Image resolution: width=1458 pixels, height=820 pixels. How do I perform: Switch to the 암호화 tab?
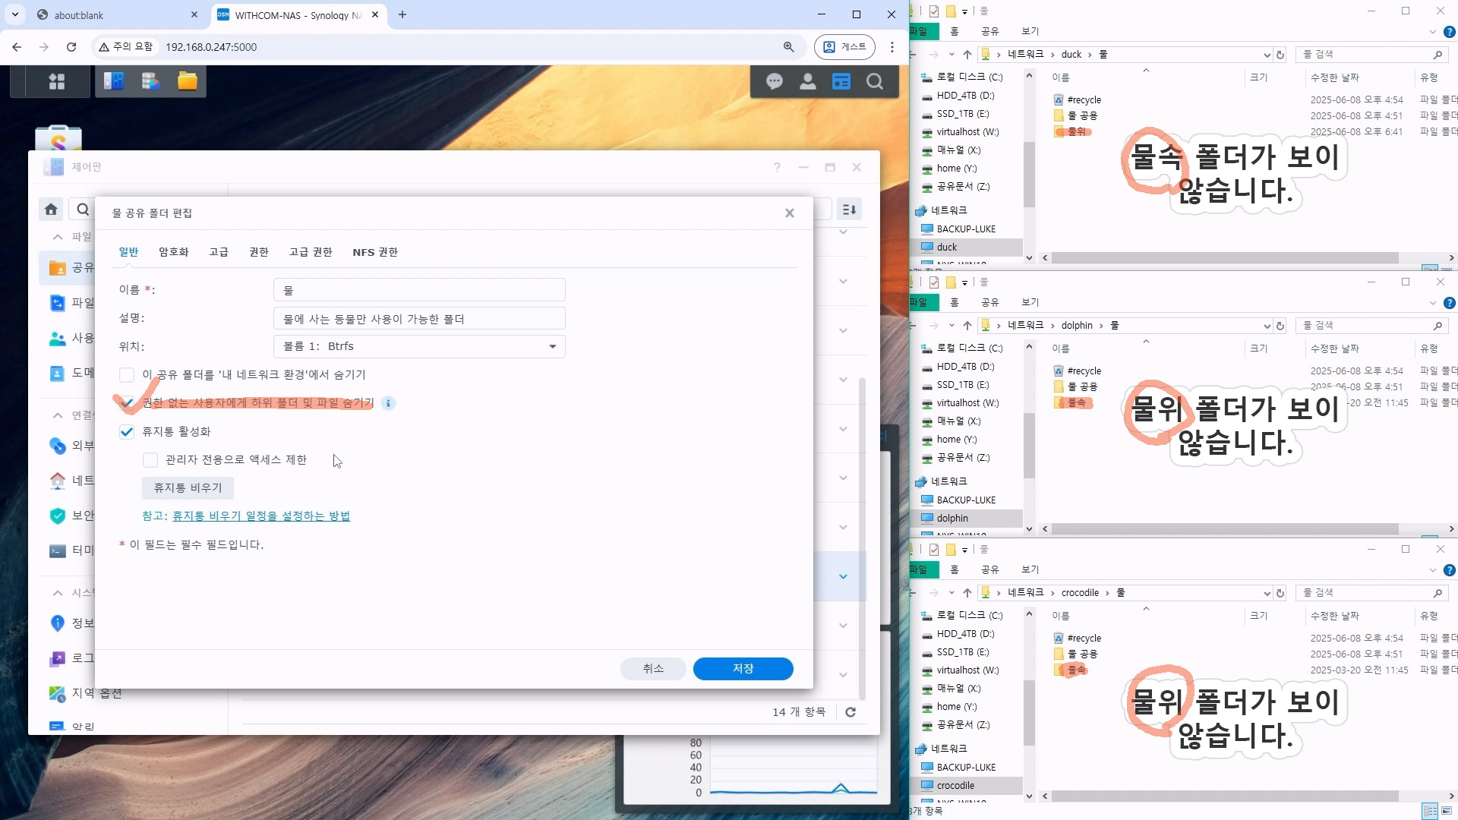click(173, 252)
